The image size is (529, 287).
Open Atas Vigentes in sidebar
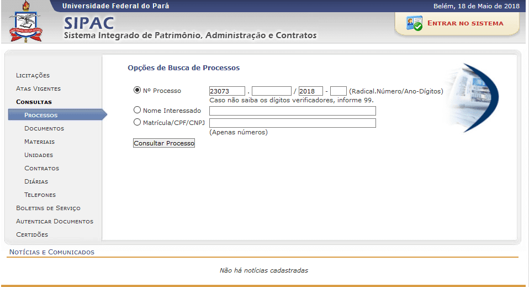click(38, 88)
